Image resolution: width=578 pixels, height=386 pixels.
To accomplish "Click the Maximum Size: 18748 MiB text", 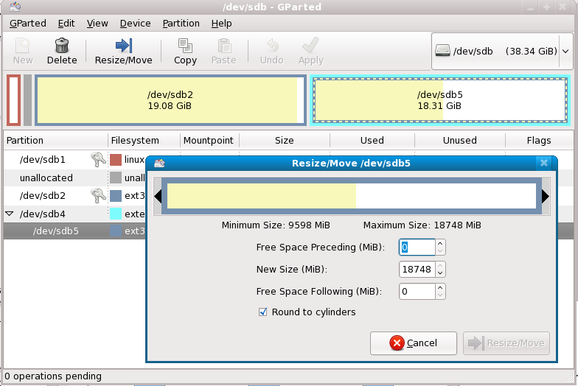I will pos(422,225).
